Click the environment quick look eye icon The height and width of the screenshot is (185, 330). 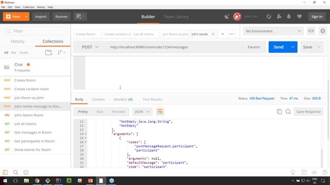(x=311, y=31)
